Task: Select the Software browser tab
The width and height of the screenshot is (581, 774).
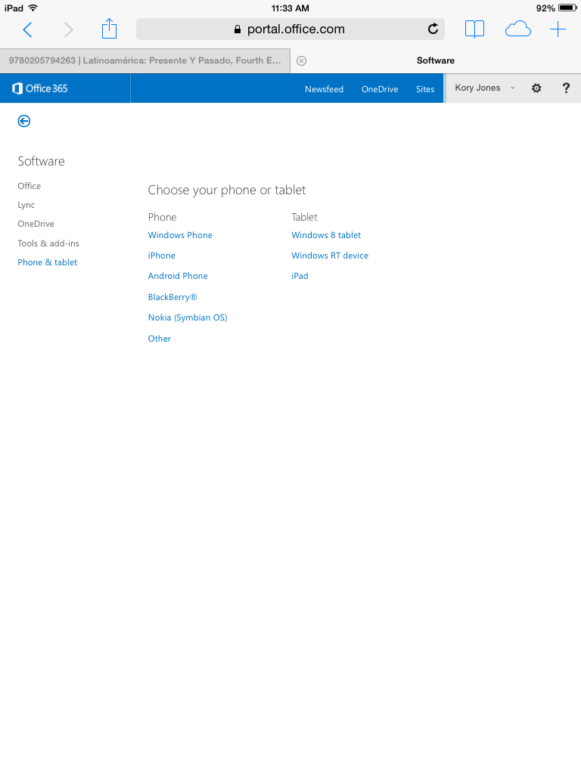Action: pos(436,60)
